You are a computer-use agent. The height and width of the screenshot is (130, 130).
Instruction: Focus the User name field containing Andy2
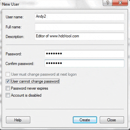coord(79,17)
